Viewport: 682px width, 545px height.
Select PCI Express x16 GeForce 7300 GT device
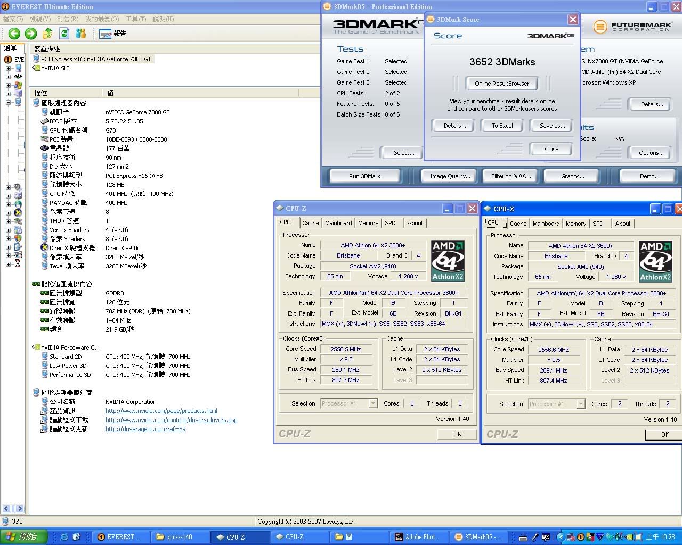pyautogui.click(x=92, y=59)
